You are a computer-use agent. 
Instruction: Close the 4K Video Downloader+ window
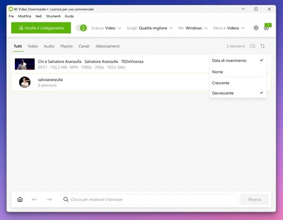[x=269, y=9]
